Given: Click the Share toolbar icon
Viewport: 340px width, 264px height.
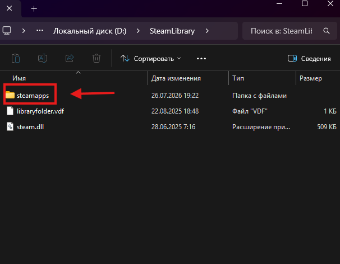Looking at the screenshot, I should coord(70,58).
